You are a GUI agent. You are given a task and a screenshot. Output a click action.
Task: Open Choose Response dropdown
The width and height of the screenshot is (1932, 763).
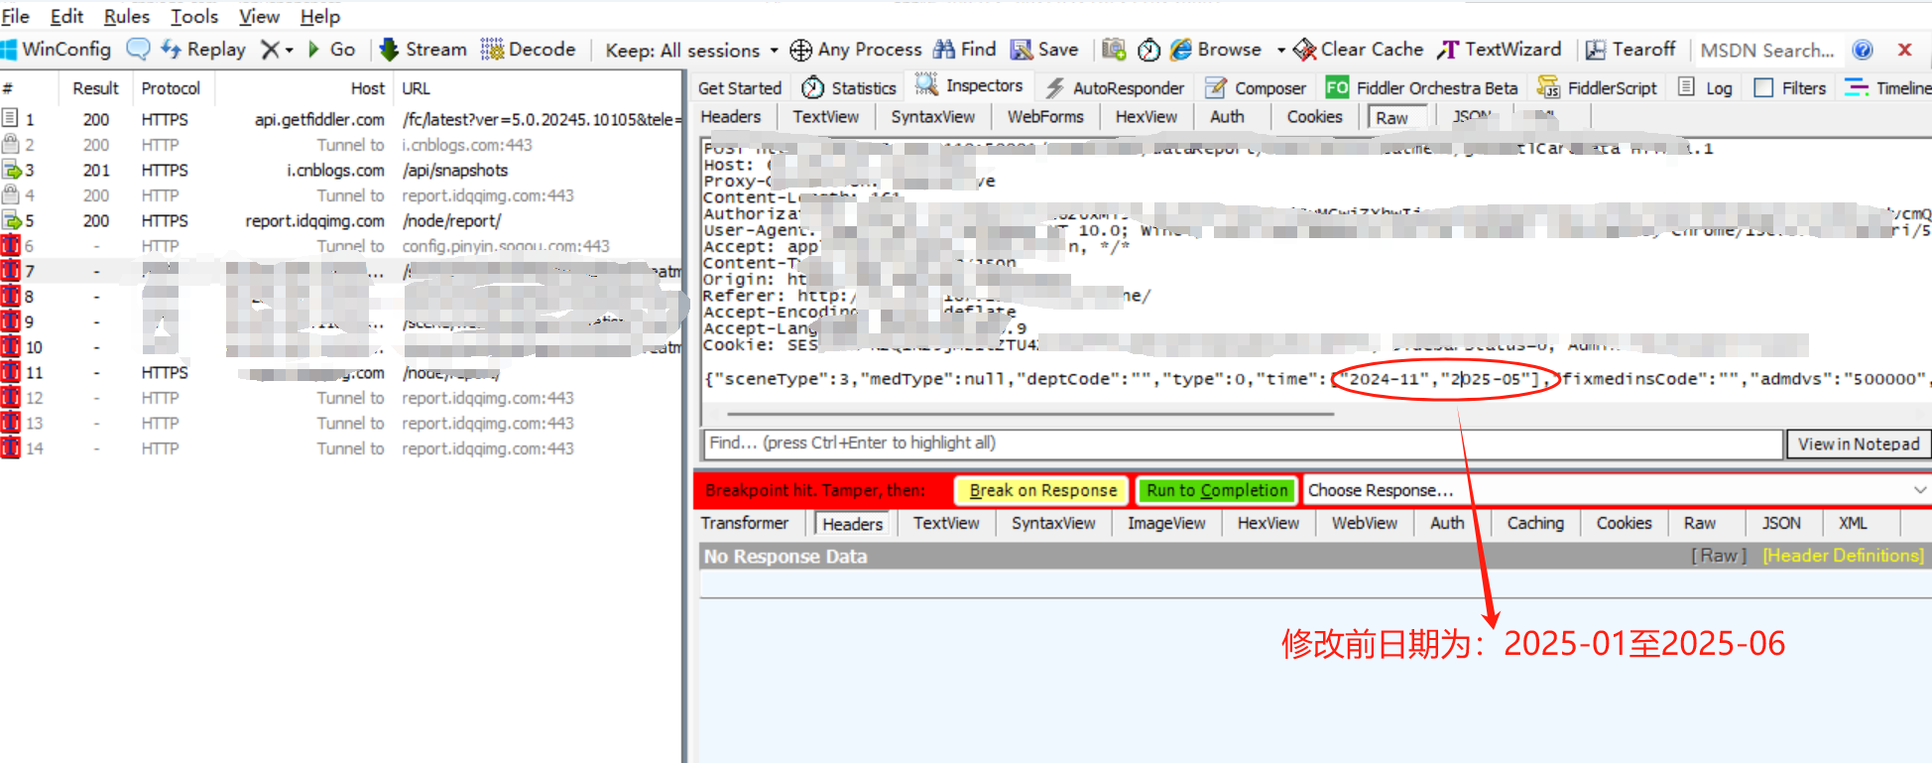click(1617, 490)
